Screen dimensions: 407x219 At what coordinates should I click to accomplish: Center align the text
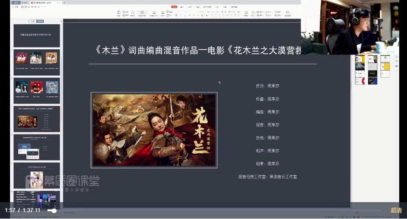216,15
